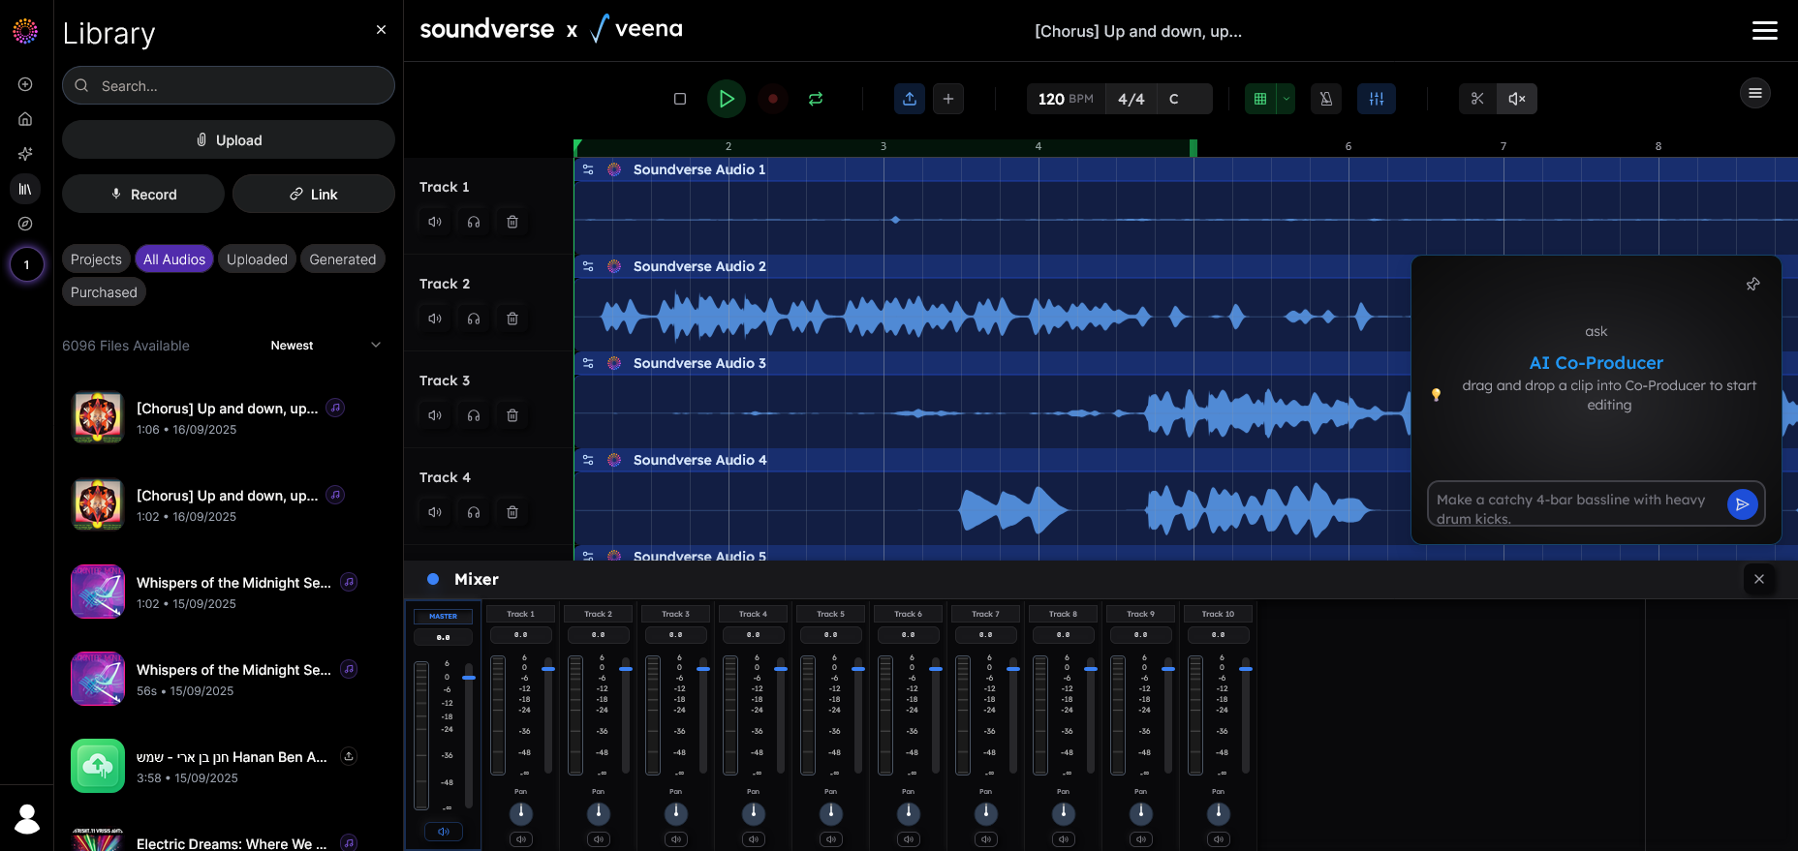Select the scissors split tool

(1477, 99)
